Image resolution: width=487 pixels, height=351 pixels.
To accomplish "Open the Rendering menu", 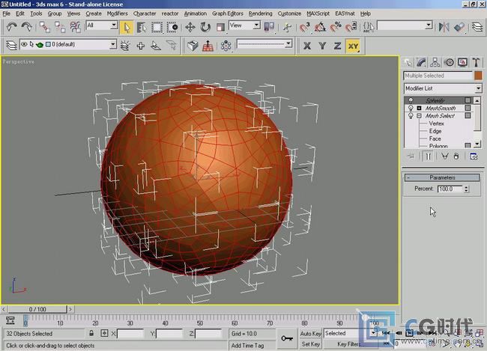I will pyautogui.click(x=260, y=13).
